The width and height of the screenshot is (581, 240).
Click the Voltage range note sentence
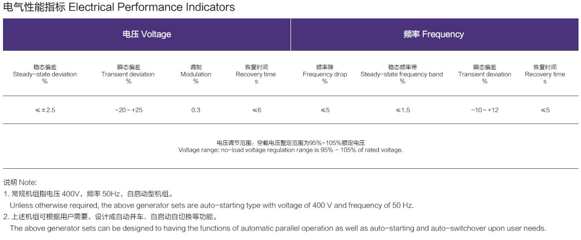pyautogui.click(x=290, y=150)
